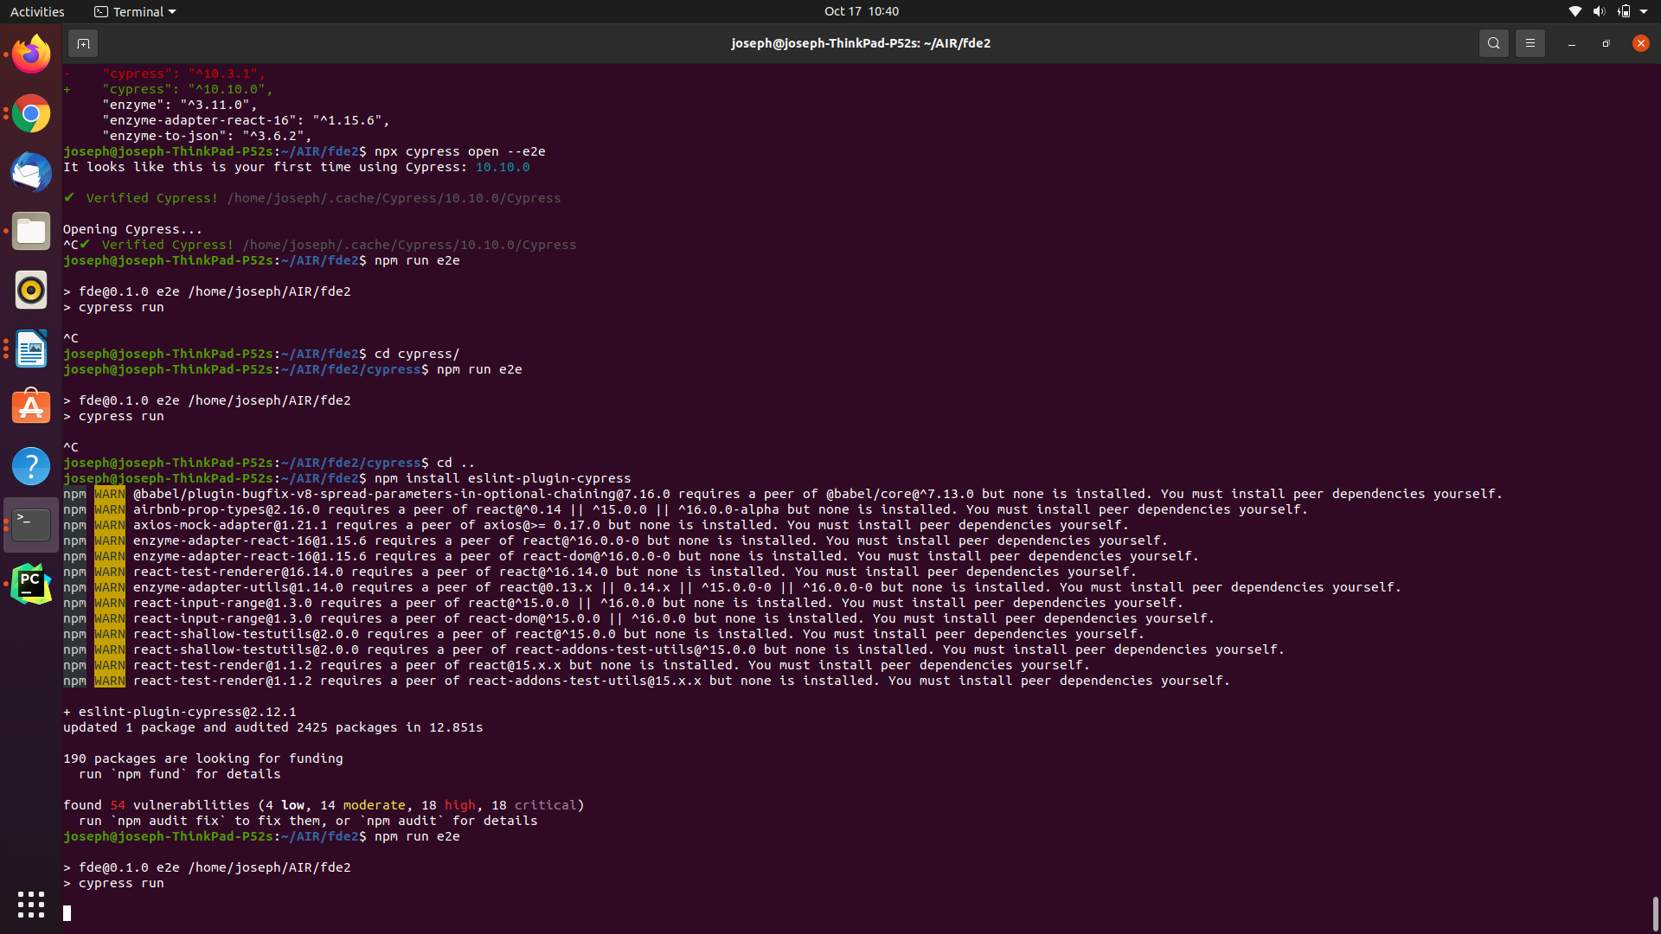
Task: Click the command 'npm install eslint-plugin-cypress'
Action: (503, 478)
